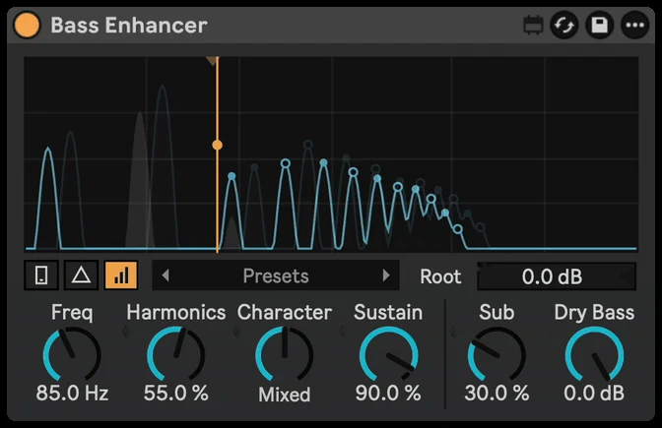Click the Mixed character value
Image resolution: width=662 pixels, height=428 pixels.
coord(285,395)
